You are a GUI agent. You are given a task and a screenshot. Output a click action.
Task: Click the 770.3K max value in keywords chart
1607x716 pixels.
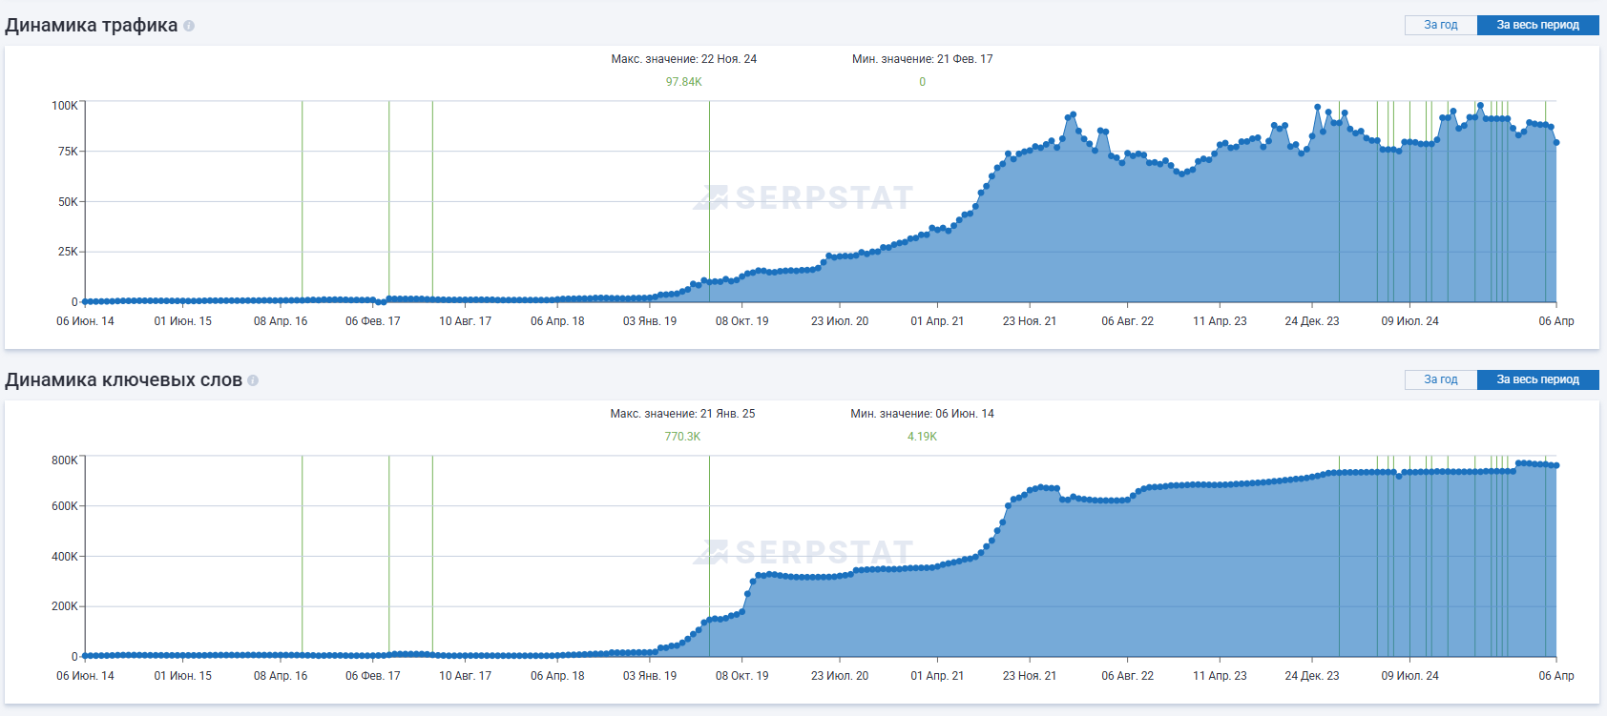tap(682, 437)
